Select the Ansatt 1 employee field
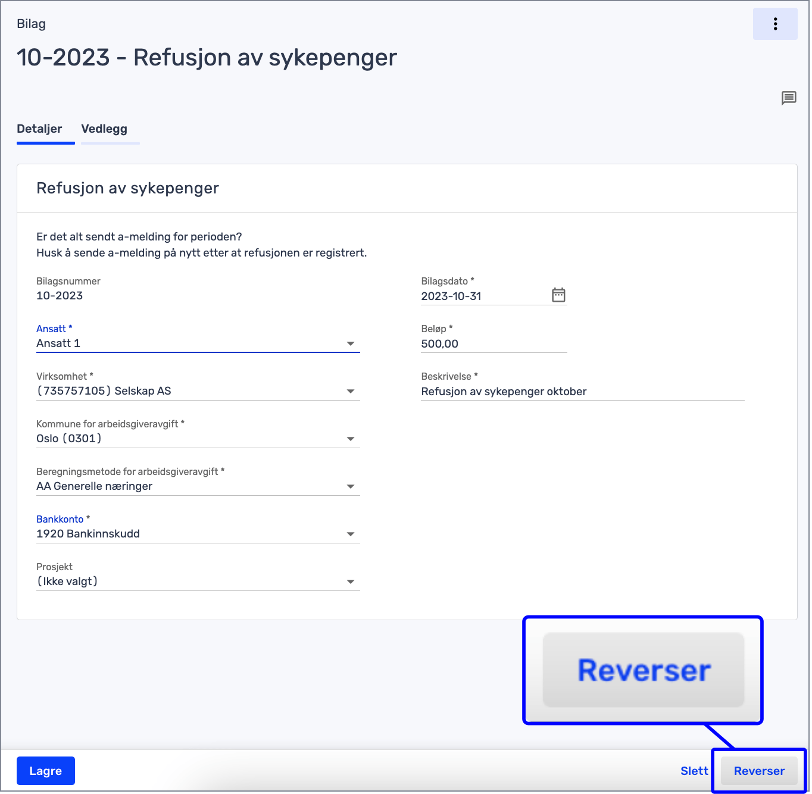Viewport: 812px width, 794px height. point(179,343)
